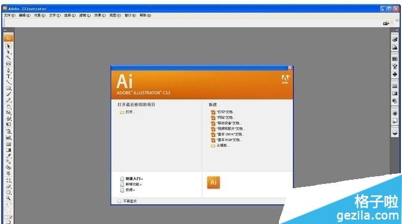Open the 选择 menu
402x224 pixels.
(70, 16)
